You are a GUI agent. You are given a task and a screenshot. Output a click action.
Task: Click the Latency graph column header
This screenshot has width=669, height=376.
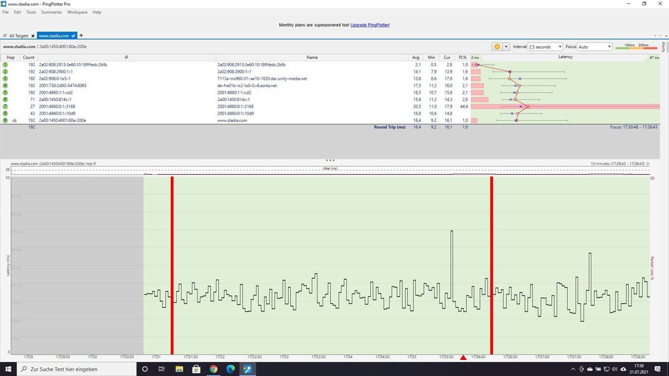tap(565, 57)
